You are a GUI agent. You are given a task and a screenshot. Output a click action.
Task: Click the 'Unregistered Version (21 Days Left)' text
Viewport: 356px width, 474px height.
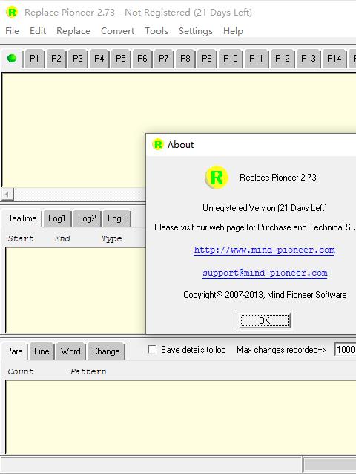265,208
